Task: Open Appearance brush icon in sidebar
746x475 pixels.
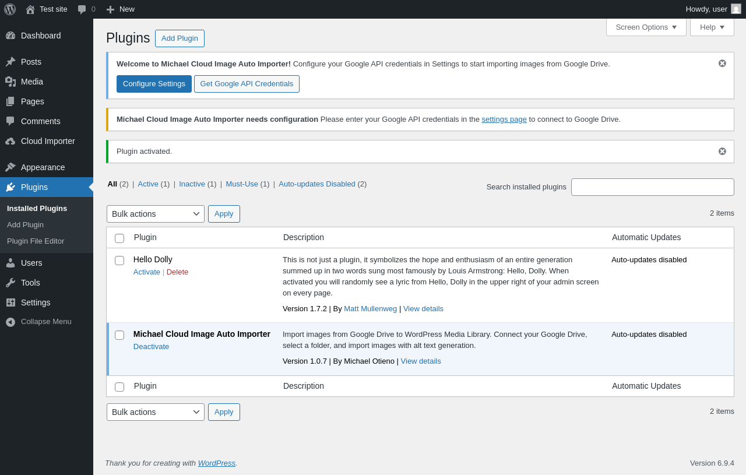Action: (x=10, y=167)
